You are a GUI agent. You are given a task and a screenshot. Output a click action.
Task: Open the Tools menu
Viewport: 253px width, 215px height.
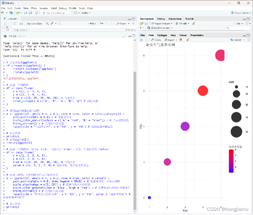tap(82, 8)
